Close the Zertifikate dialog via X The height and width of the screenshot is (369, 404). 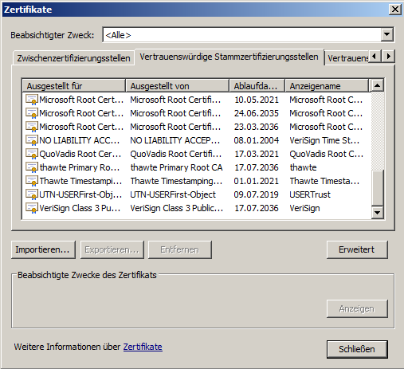click(x=395, y=10)
